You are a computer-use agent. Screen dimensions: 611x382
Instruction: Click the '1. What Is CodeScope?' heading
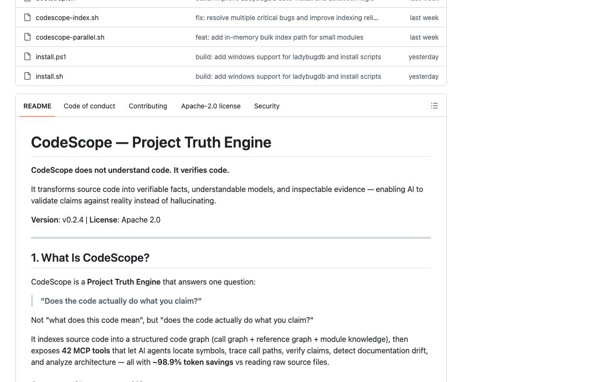click(90, 258)
